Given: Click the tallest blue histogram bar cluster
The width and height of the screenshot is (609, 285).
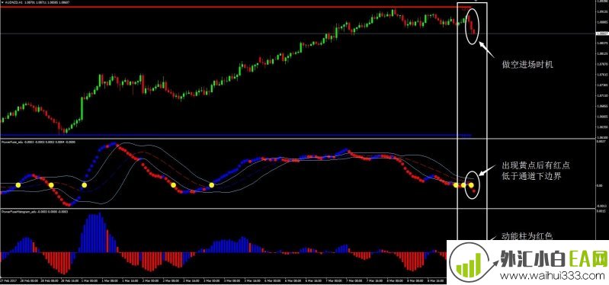Looking at the screenshot, I should coord(92,232).
